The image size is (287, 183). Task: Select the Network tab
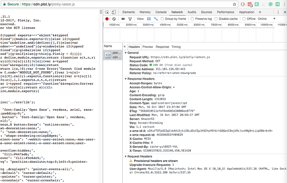click(x=177, y=12)
